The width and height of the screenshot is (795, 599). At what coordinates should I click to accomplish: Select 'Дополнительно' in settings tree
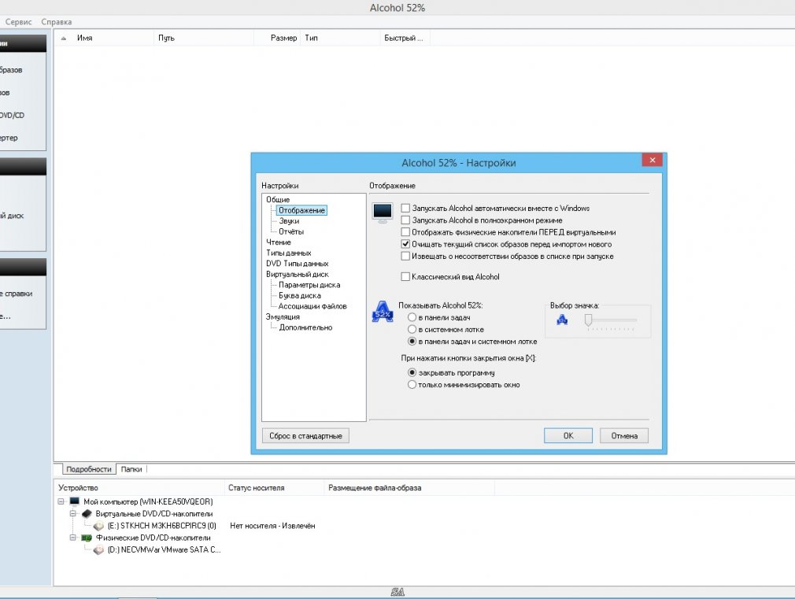click(x=305, y=327)
